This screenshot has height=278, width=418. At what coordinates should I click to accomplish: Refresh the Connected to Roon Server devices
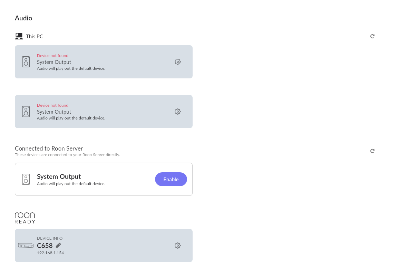[x=372, y=151]
